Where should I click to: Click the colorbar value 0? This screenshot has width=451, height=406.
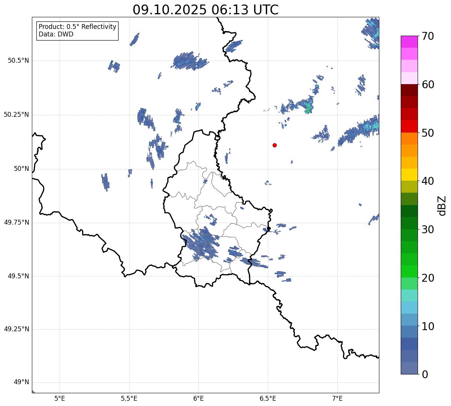pyautogui.click(x=425, y=374)
